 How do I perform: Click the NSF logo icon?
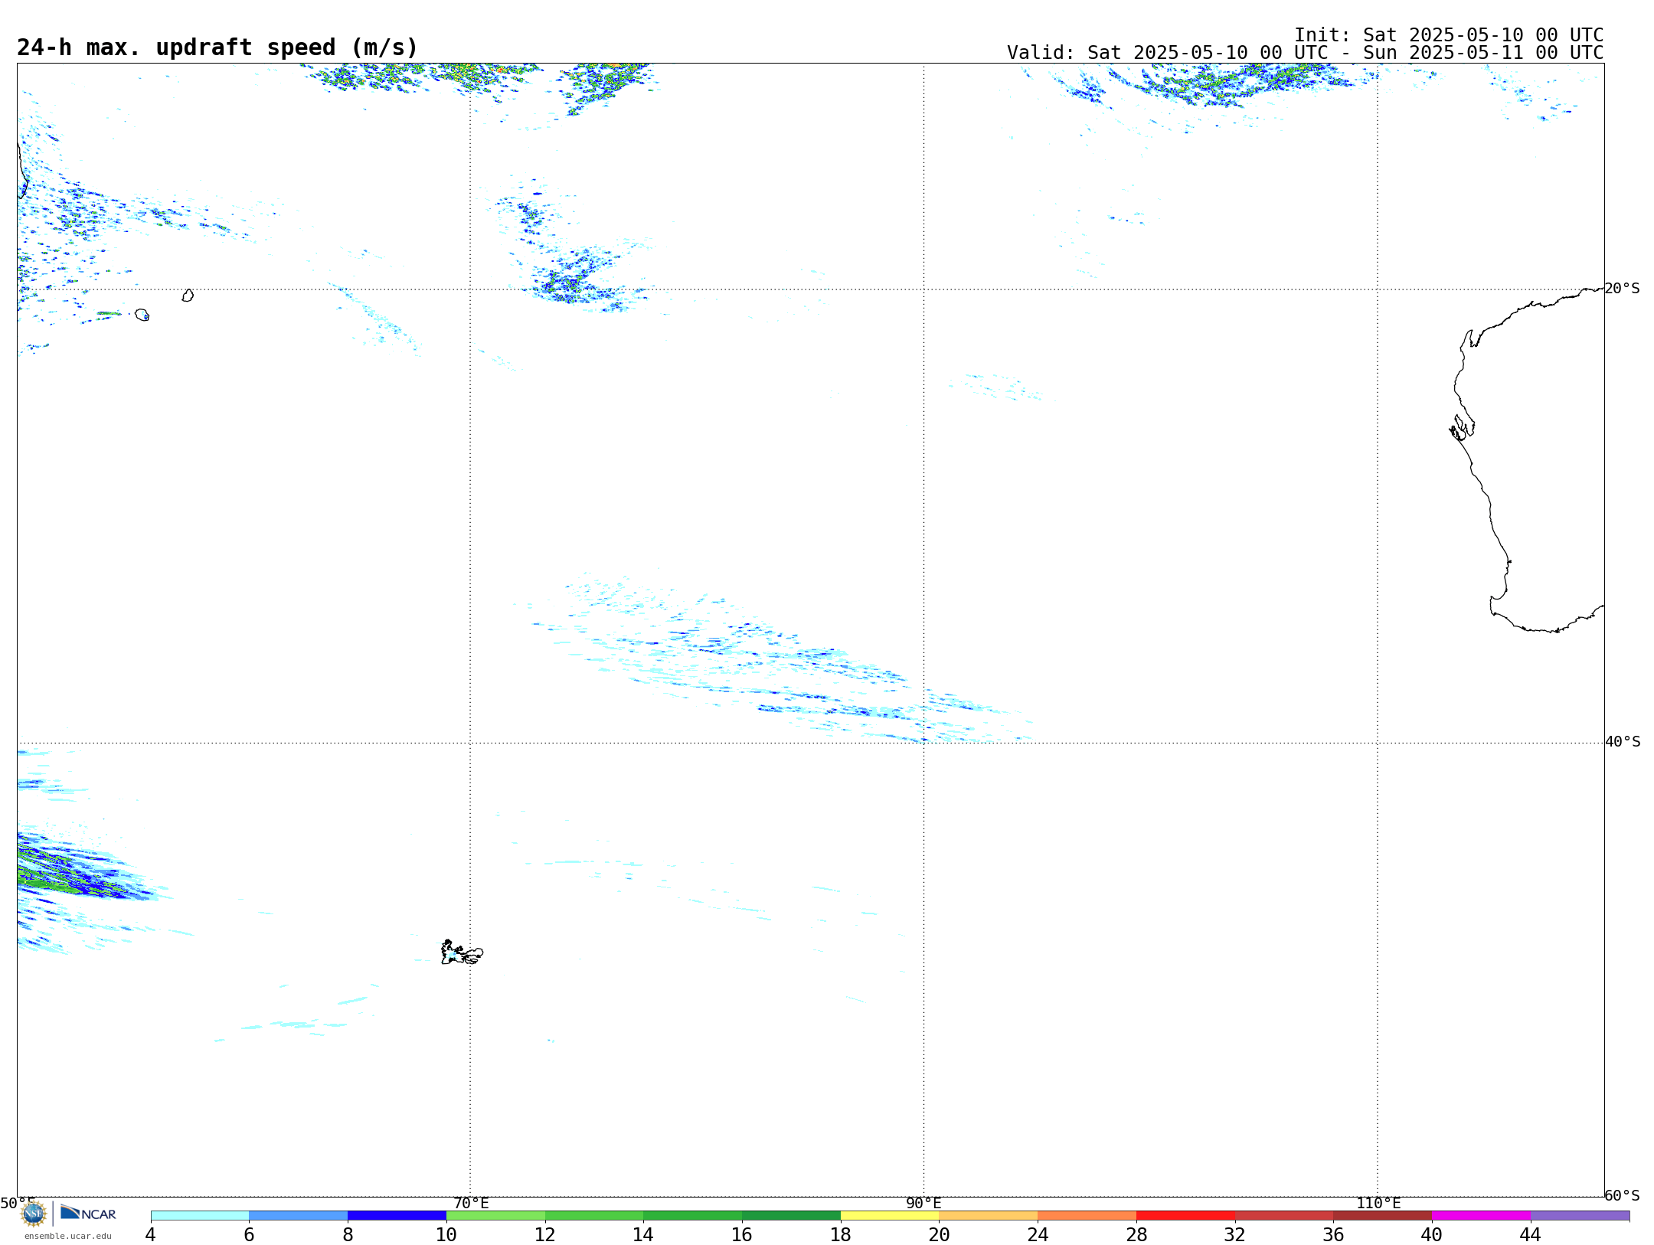(x=34, y=1214)
